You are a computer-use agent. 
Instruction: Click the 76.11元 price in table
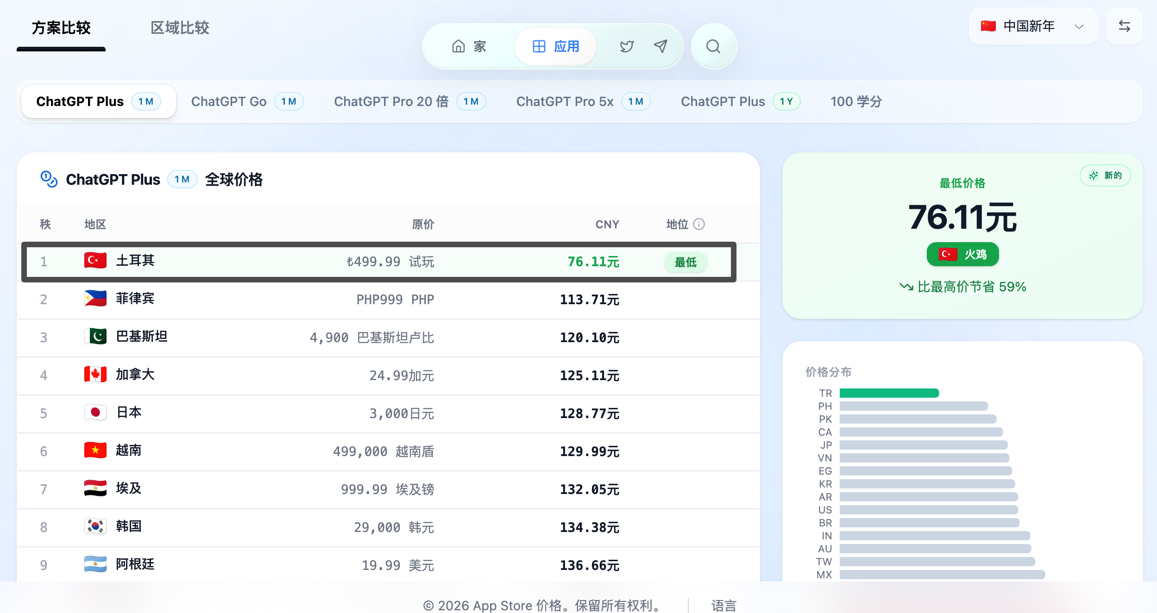593,262
